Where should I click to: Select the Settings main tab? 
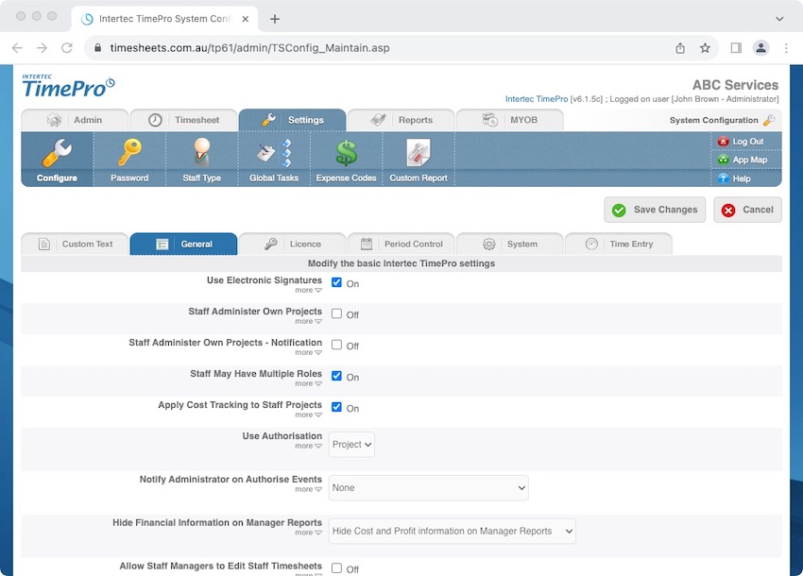[x=293, y=120]
